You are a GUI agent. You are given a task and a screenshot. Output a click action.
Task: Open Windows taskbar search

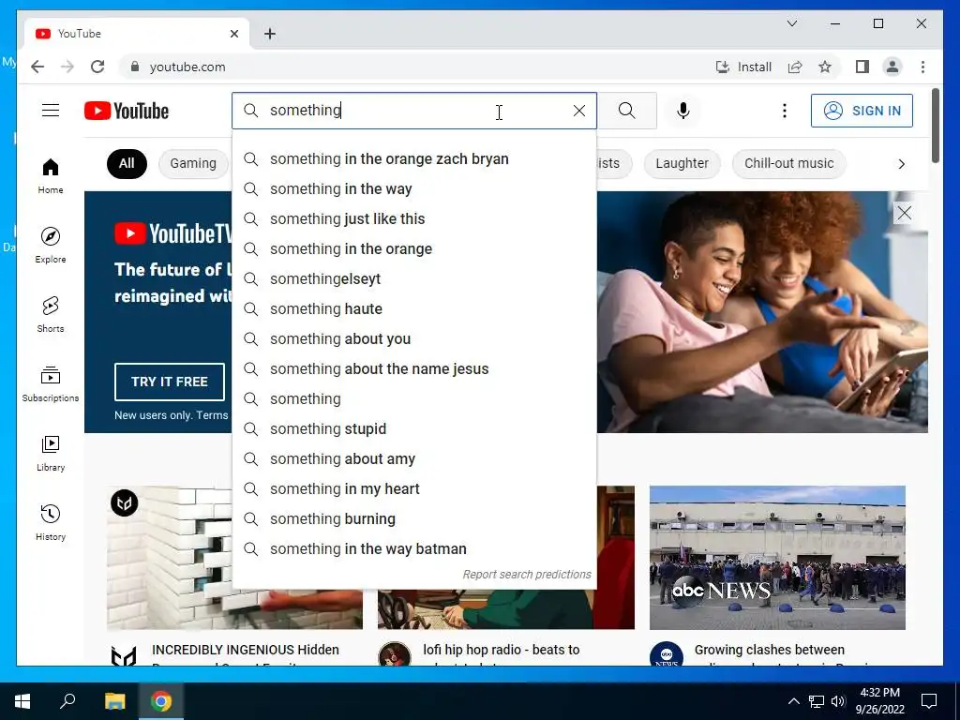[x=67, y=701]
